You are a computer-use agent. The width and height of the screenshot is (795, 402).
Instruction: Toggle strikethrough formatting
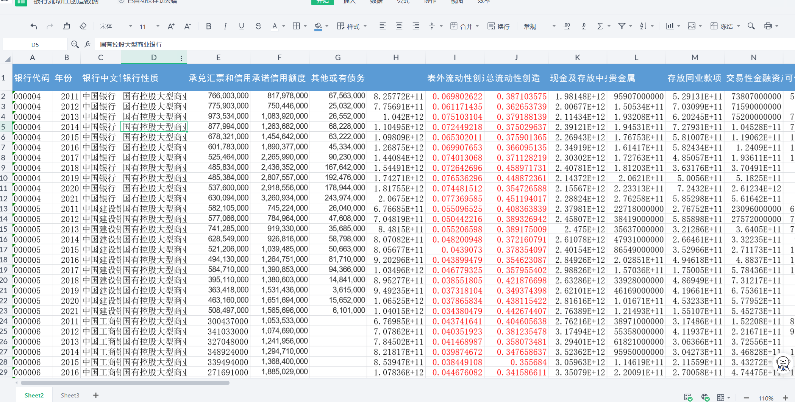pos(258,26)
